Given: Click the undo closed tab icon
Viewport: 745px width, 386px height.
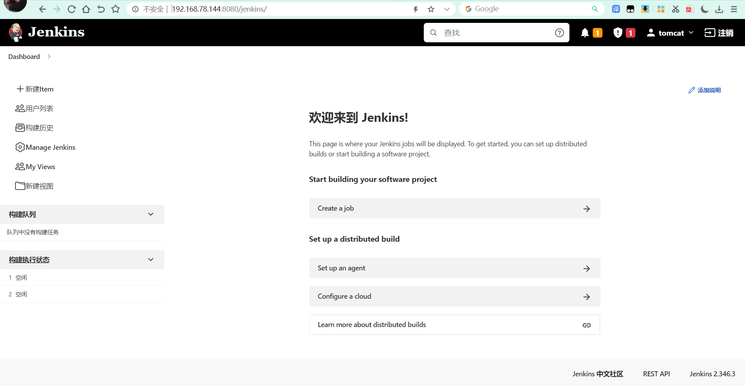Looking at the screenshot, I should point(101,9).
